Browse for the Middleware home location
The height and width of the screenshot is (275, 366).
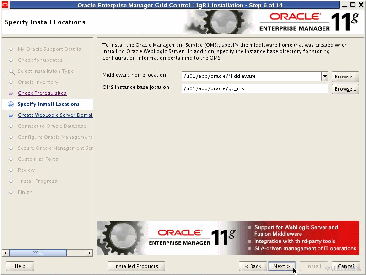coord(345,77)
